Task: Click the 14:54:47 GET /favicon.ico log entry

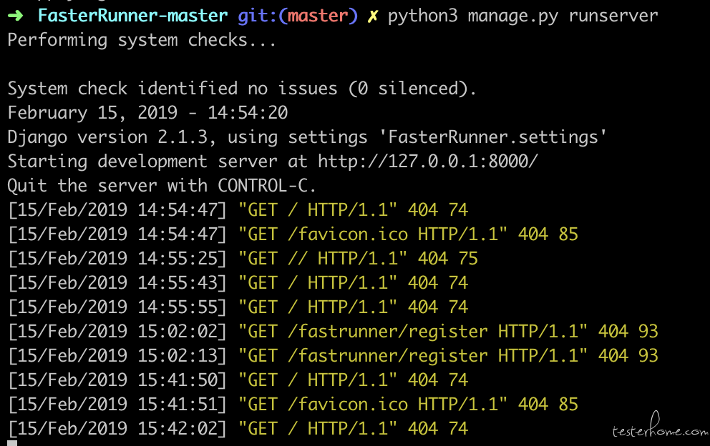Action: pyautogui.click(x=293, y=234)
